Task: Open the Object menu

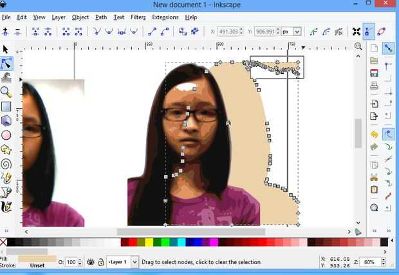Action: point(80,17)
